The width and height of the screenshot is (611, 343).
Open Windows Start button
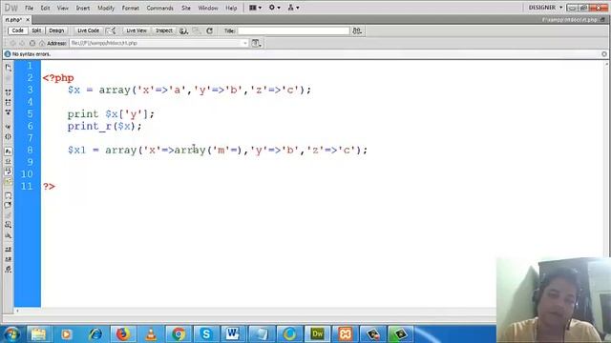click(11, 334)
